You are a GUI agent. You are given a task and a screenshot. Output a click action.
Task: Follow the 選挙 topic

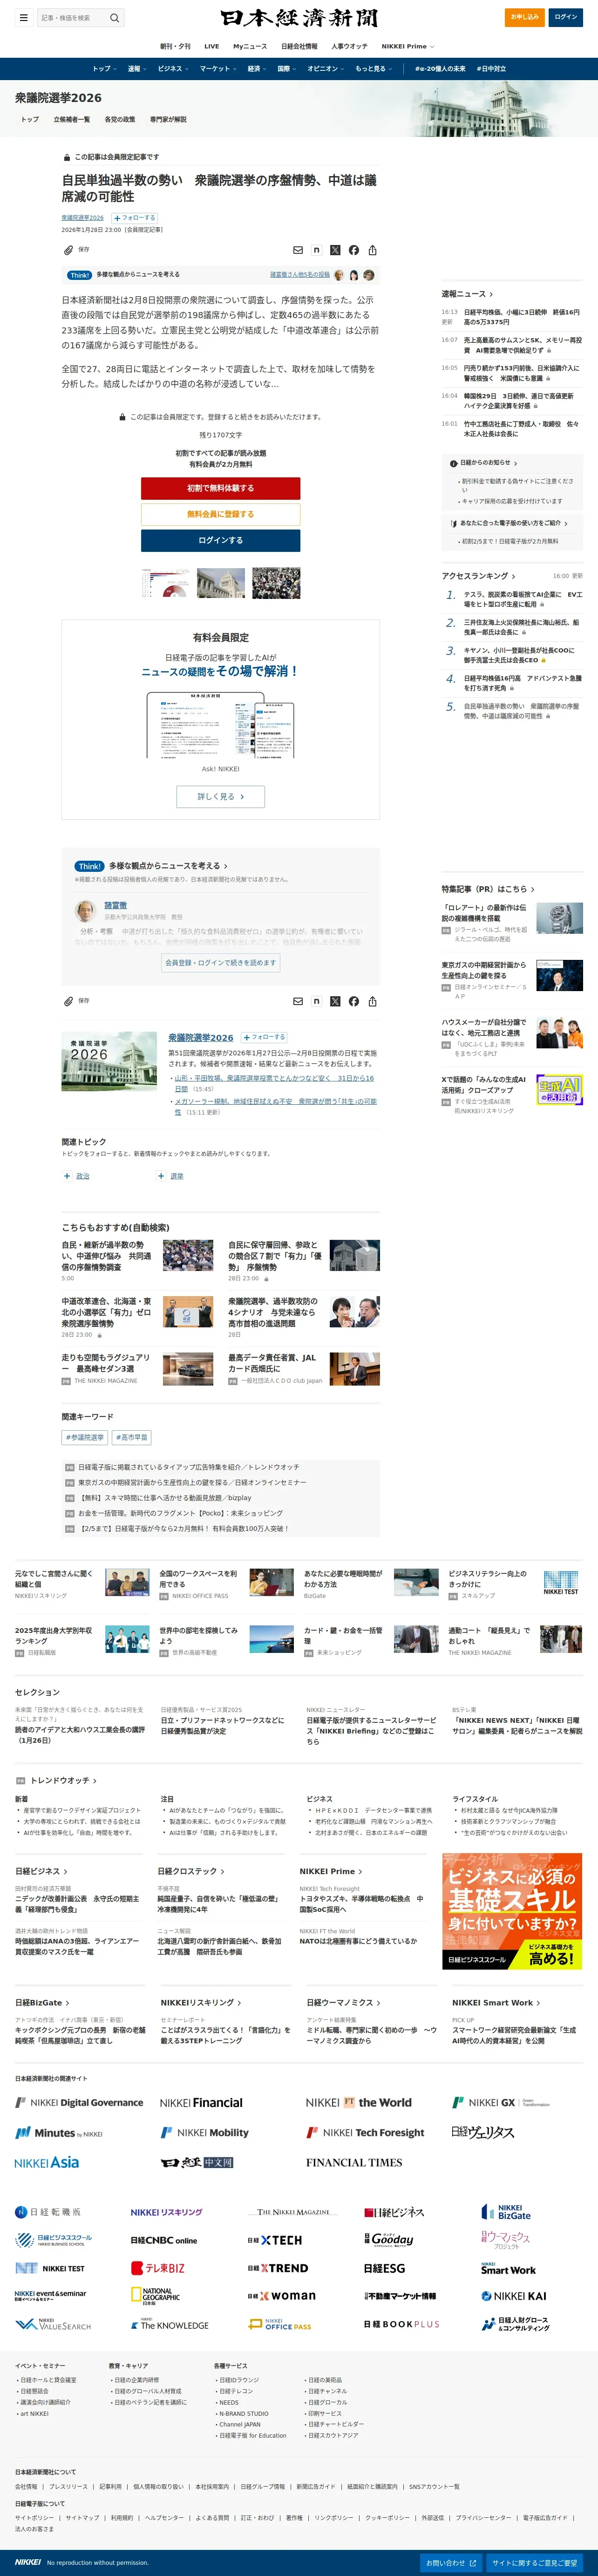(161, 1176)
